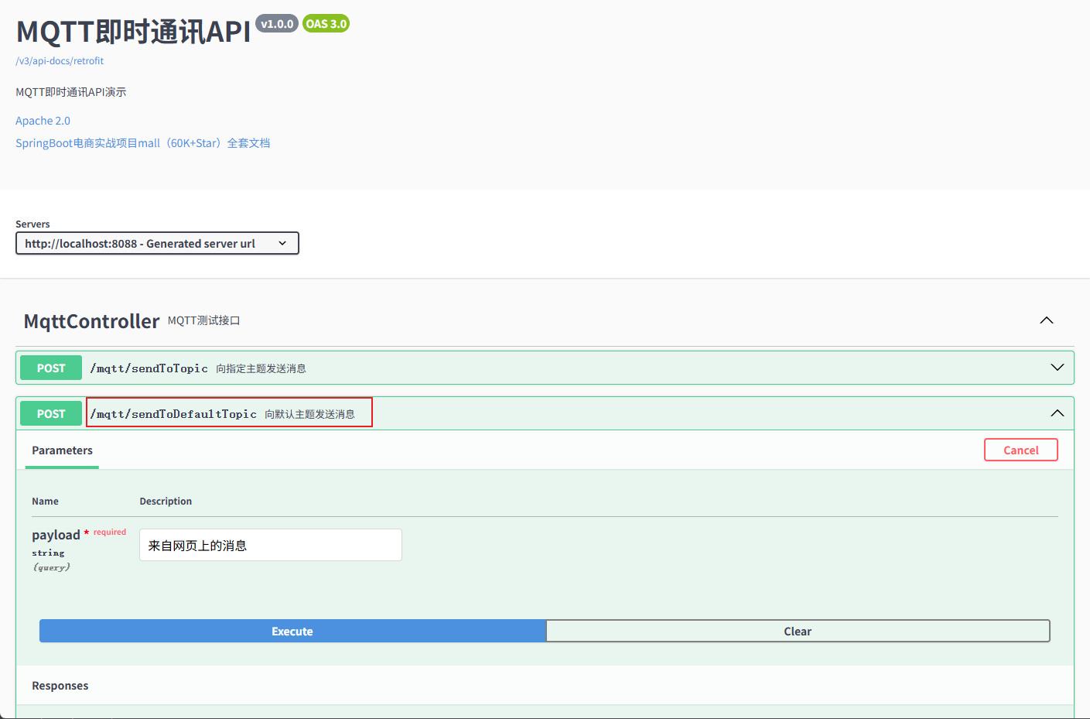Select the Parameters tab
Viewport: 1090px width, 719px height.
pyautogui.click(x=62, y=450)
